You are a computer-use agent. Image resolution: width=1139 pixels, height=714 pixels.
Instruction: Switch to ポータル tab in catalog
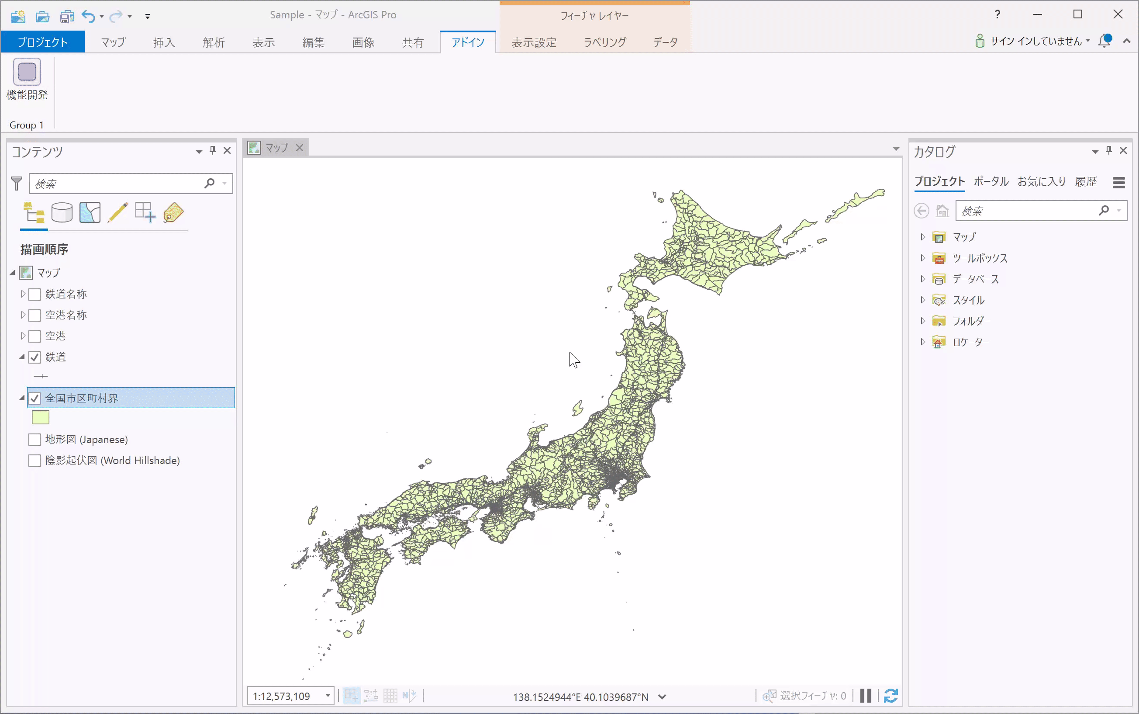[991, 182]
